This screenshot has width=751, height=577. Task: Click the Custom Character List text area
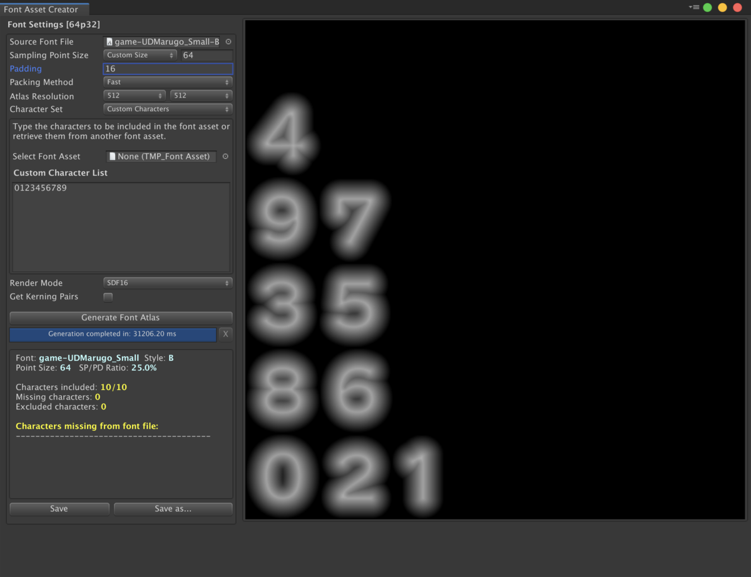click(121, 227)
